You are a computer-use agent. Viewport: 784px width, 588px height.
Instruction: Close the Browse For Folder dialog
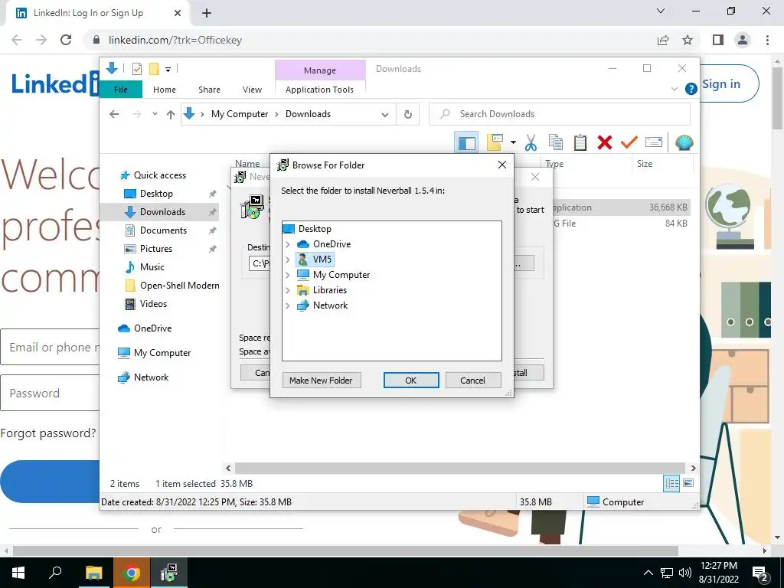coord(502,165)
